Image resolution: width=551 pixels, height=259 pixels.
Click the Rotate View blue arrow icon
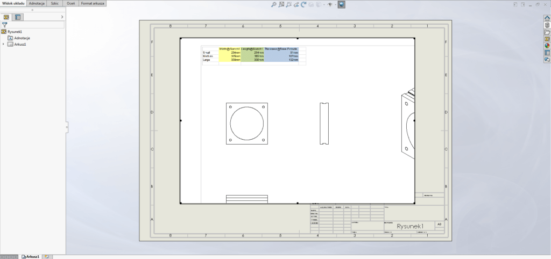click(303, 4)
